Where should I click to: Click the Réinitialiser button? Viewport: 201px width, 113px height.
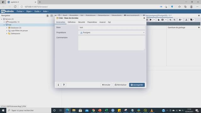pyautogui.click(x=121, y=85)
